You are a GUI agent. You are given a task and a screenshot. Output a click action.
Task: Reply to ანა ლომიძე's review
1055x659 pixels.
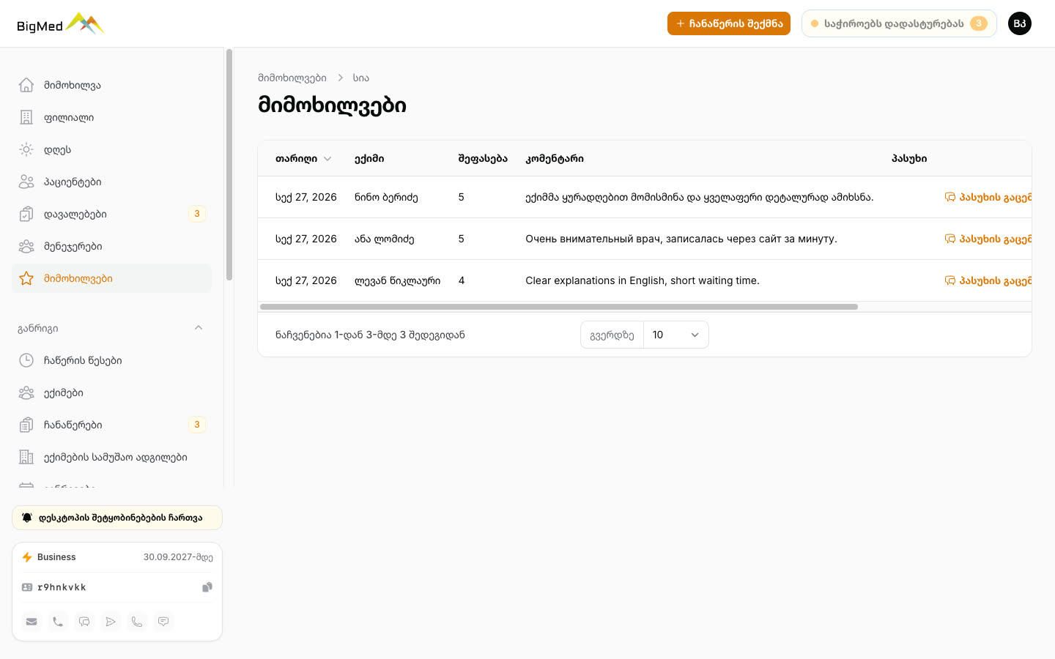(988, 239)
